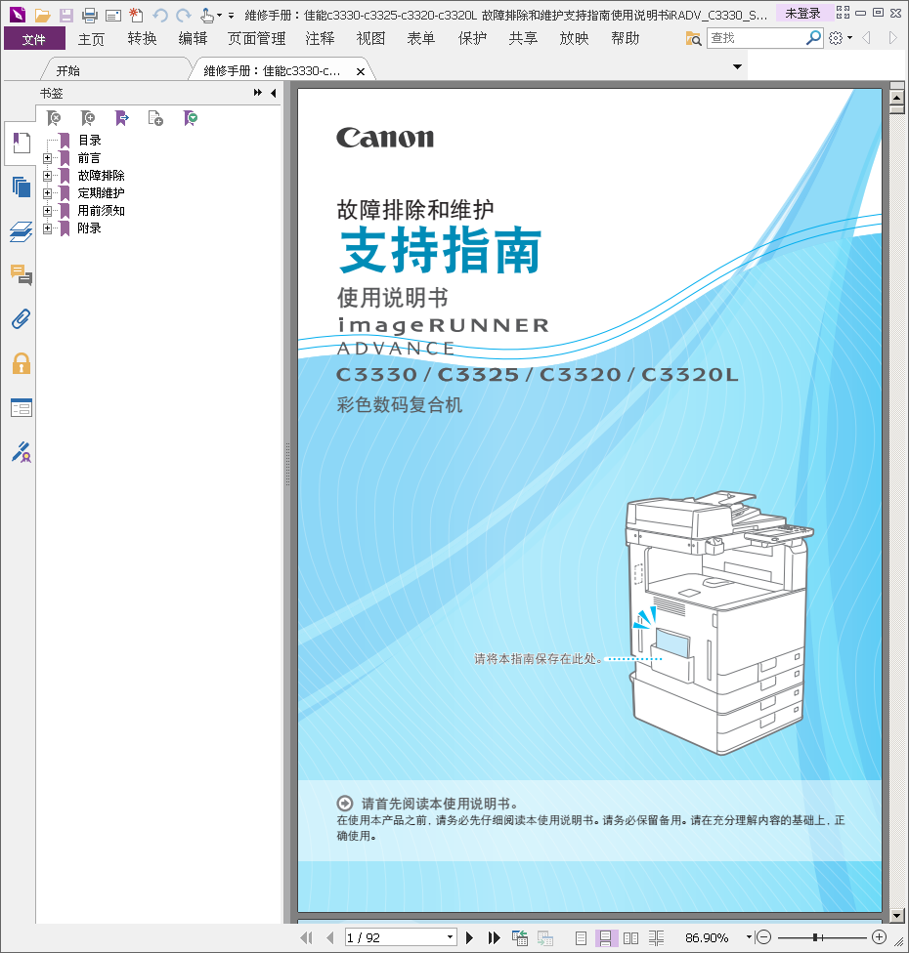Open the Layers panel from the sidebar
Viewport: 909px width, 953px height.
[22, 231]
